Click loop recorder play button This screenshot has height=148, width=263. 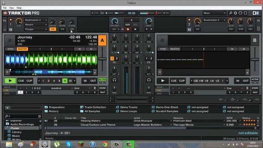(135, 29)
